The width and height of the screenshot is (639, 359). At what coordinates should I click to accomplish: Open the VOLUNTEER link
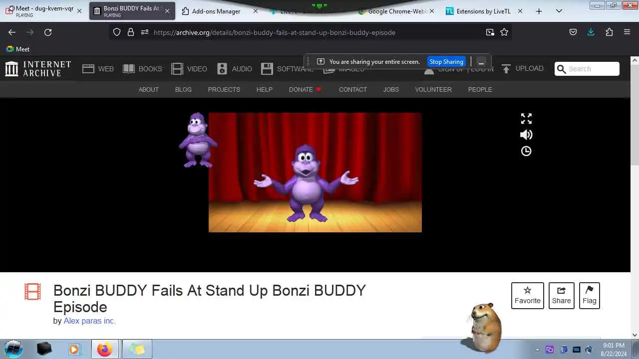click(433, 90)
